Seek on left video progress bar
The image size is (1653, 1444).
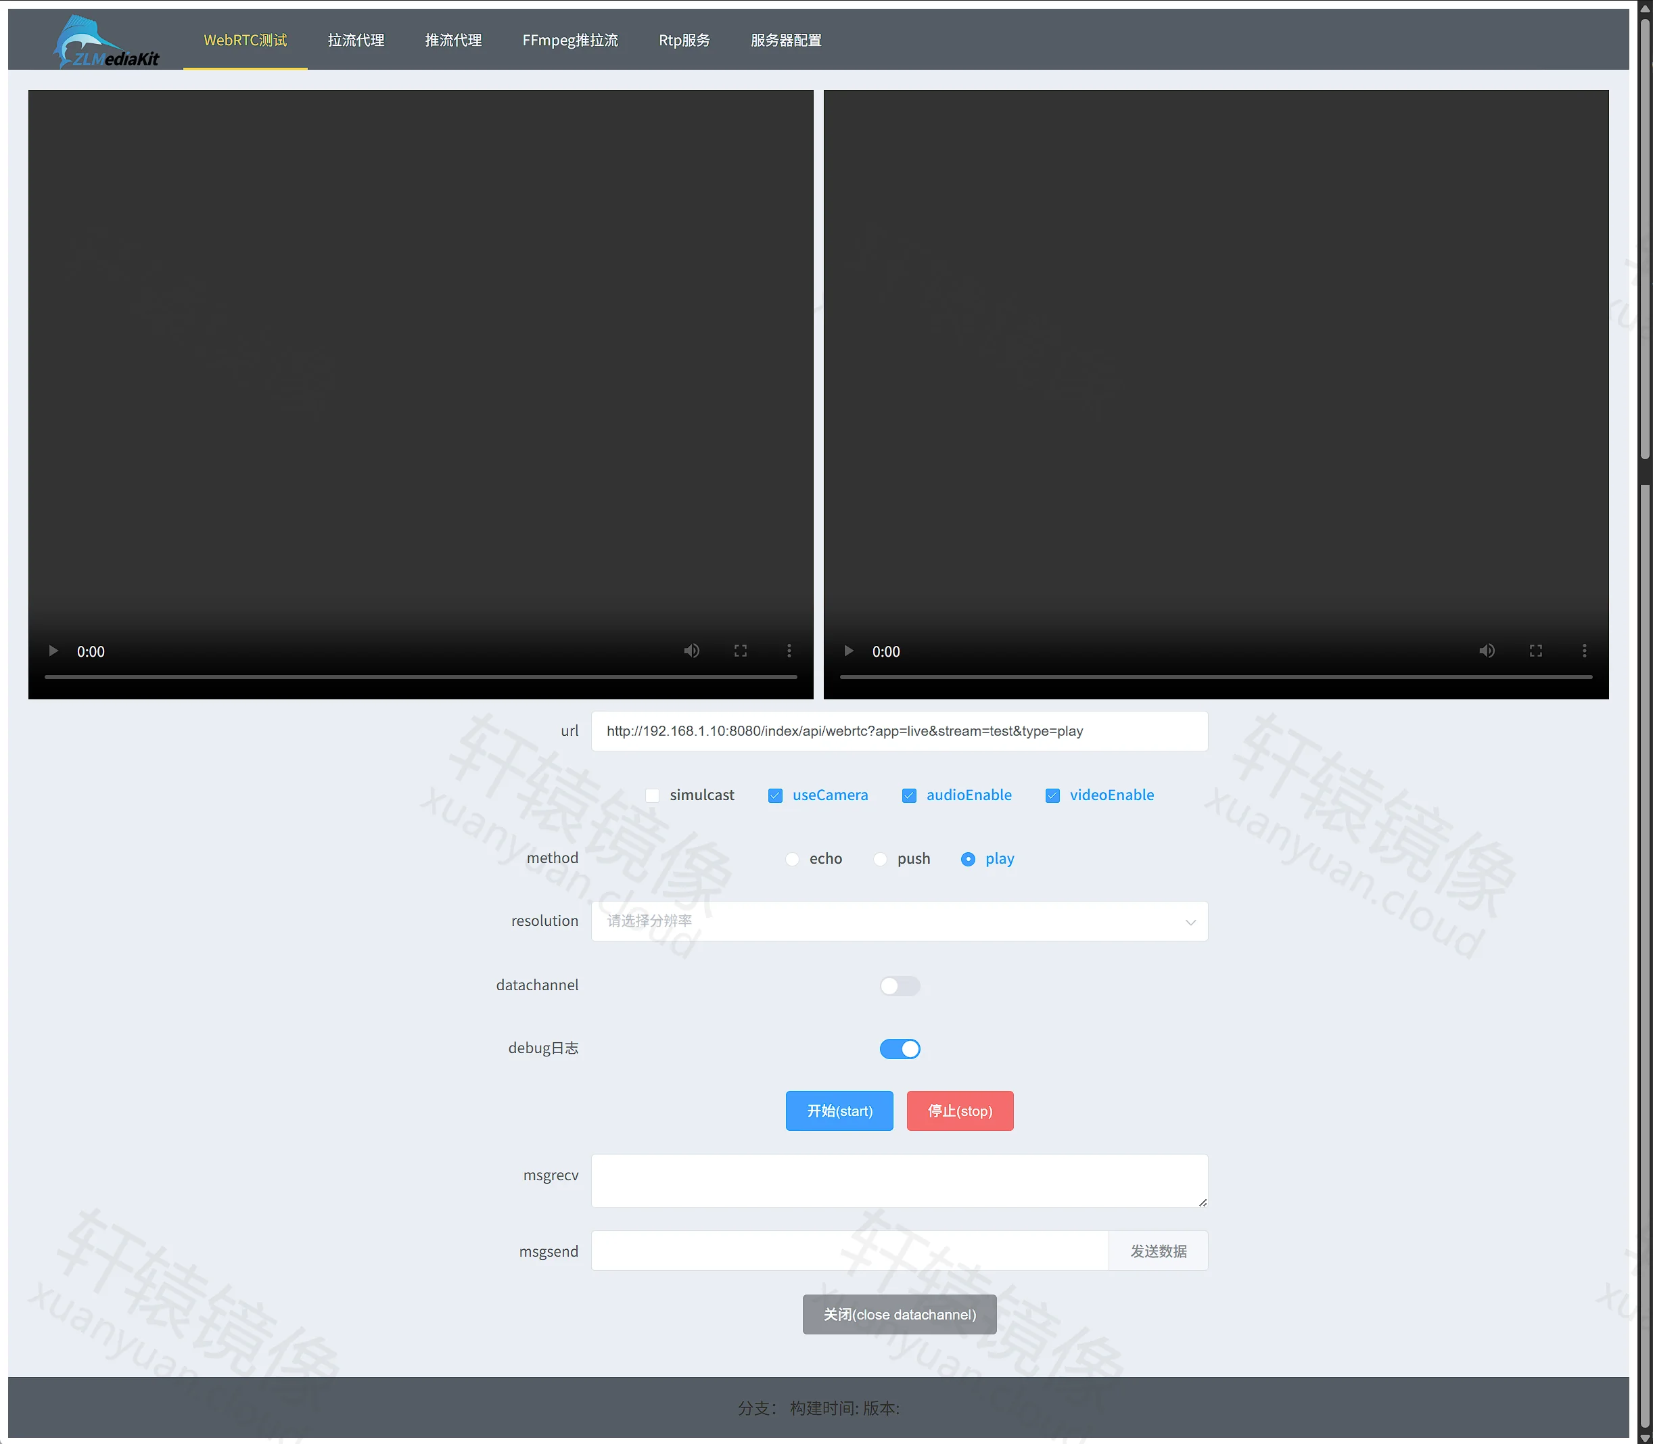tap(421, 677)
